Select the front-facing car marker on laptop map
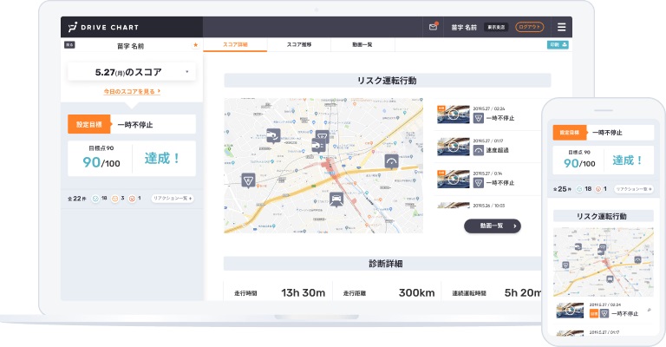This screenshot has height=347, width=666. pos(336,199)
